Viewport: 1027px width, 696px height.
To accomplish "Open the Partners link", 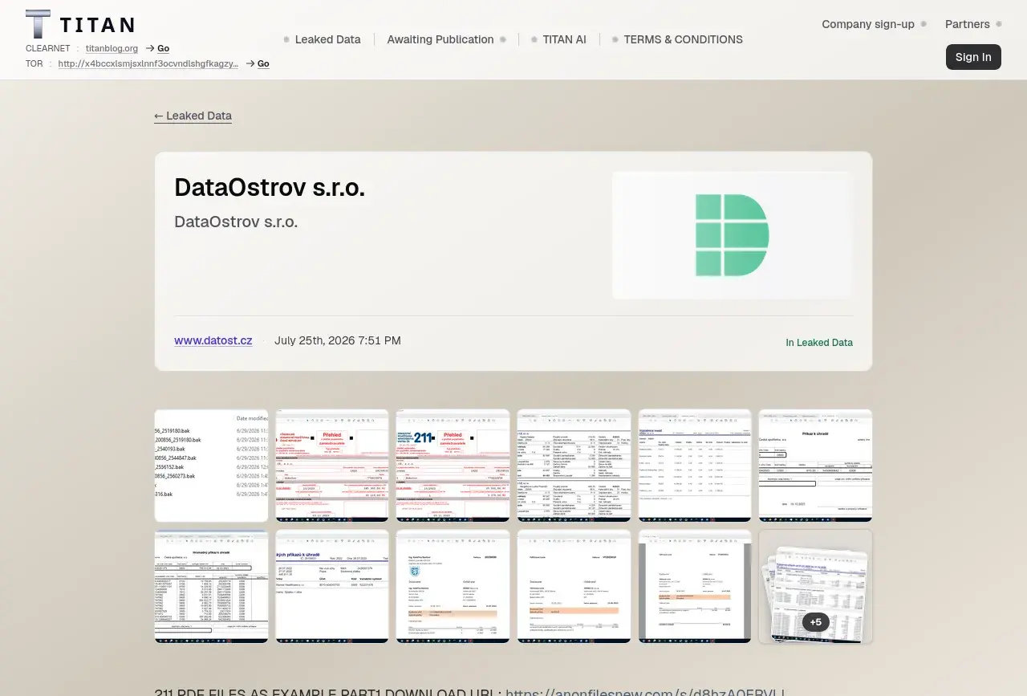I will click(x=967, y=24).
